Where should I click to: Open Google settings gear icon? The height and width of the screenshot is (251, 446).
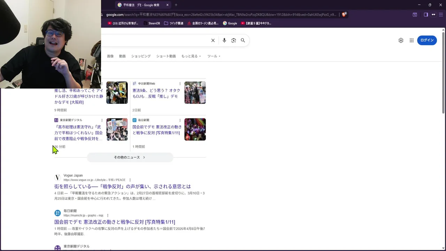(401, 40)
